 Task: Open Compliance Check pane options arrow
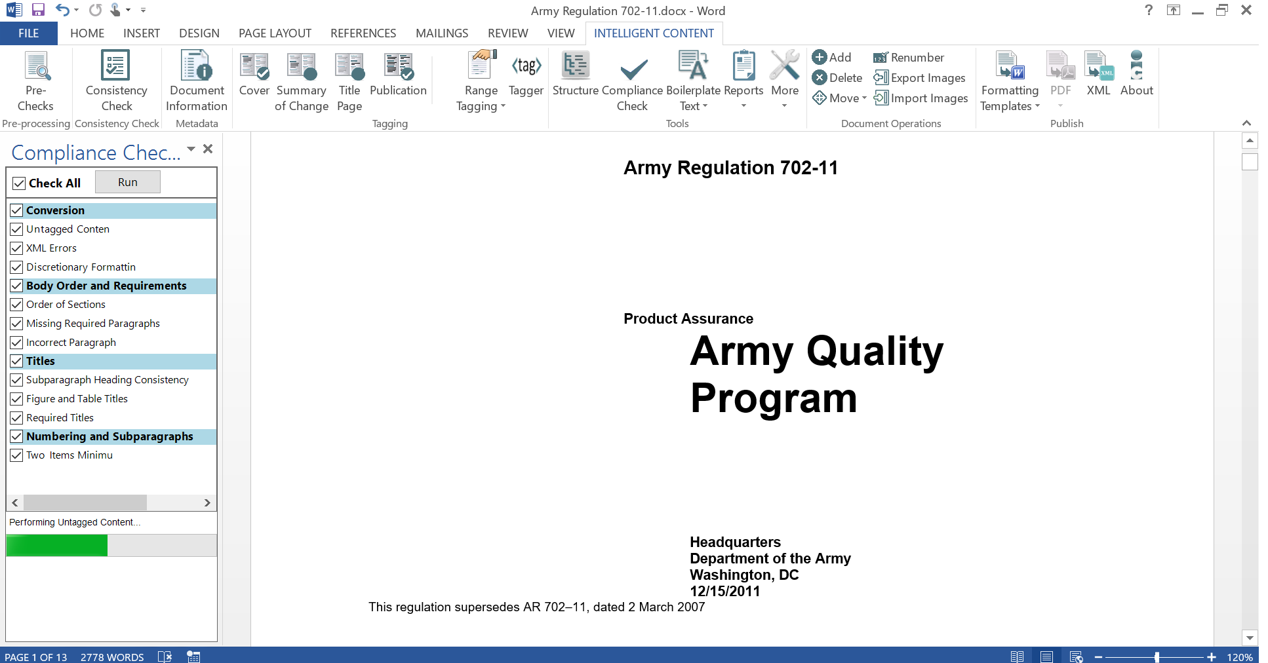coord(191,149)
